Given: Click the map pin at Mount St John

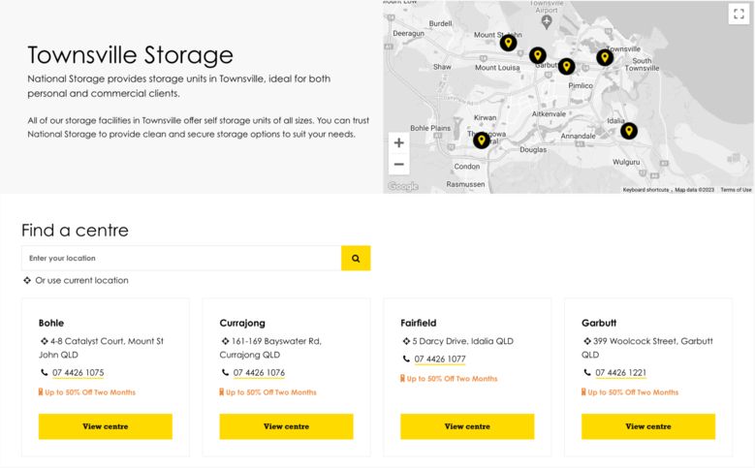Looking at the screenshot, I should click(x=508, y=43).
